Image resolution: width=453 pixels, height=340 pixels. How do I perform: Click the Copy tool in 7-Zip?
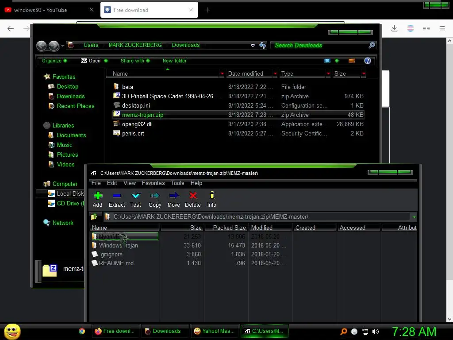pos(155,200)
